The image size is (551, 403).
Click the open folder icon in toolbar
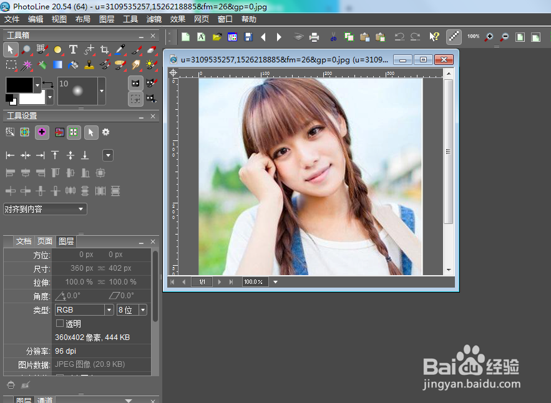tap(217, 37)
